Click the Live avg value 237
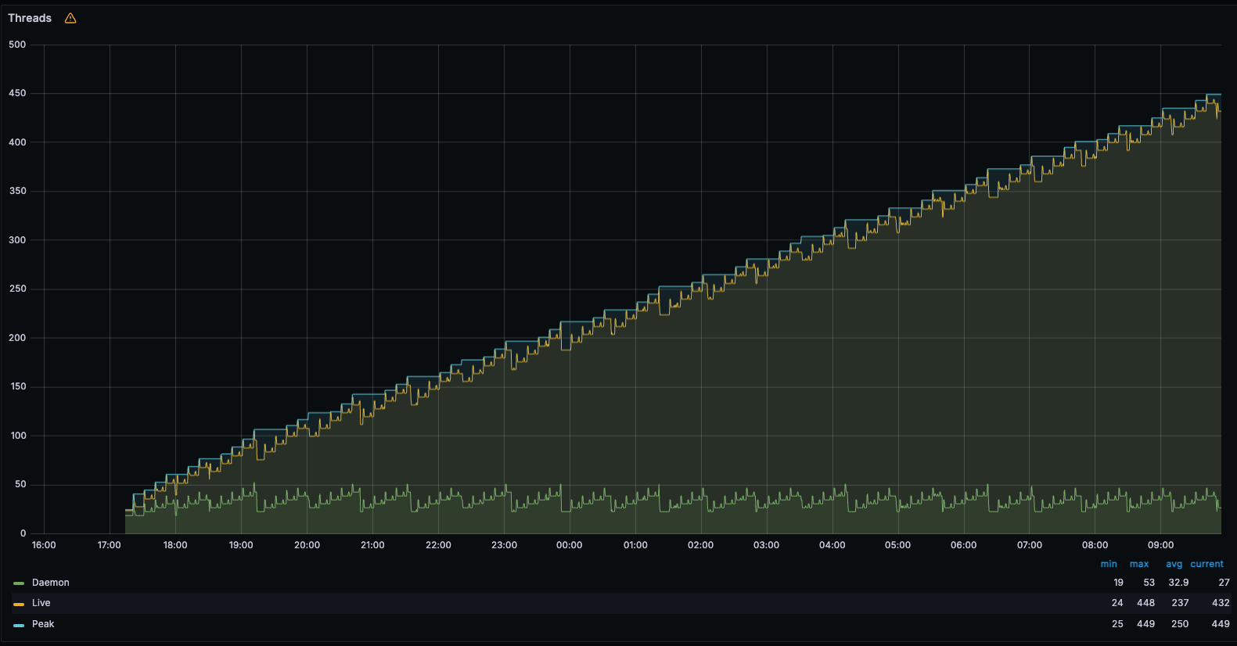 click(1181, 603)
